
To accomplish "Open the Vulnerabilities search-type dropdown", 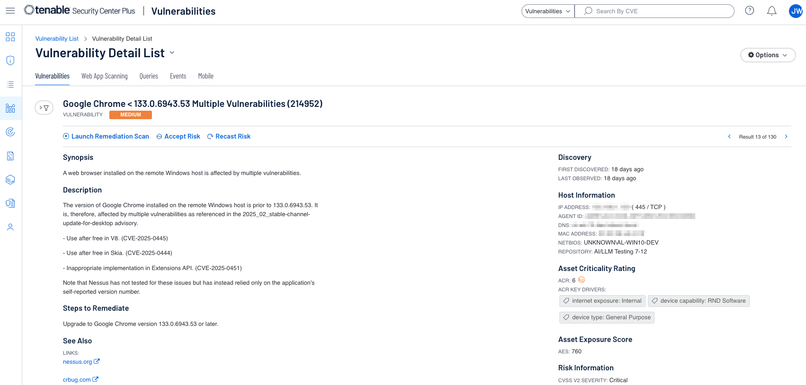I will 548,11.
